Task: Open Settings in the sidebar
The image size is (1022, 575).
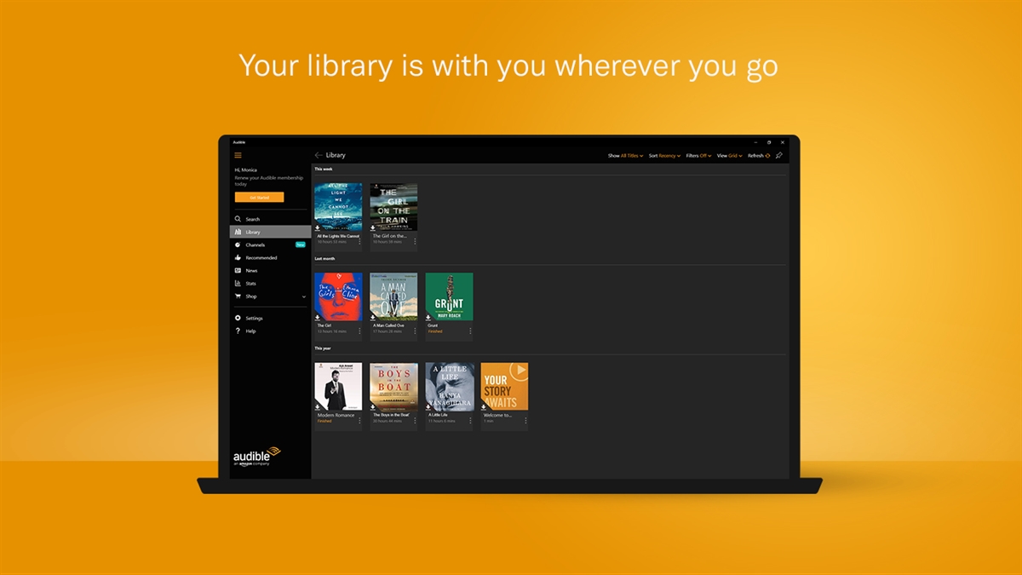Action: (270, 318)
